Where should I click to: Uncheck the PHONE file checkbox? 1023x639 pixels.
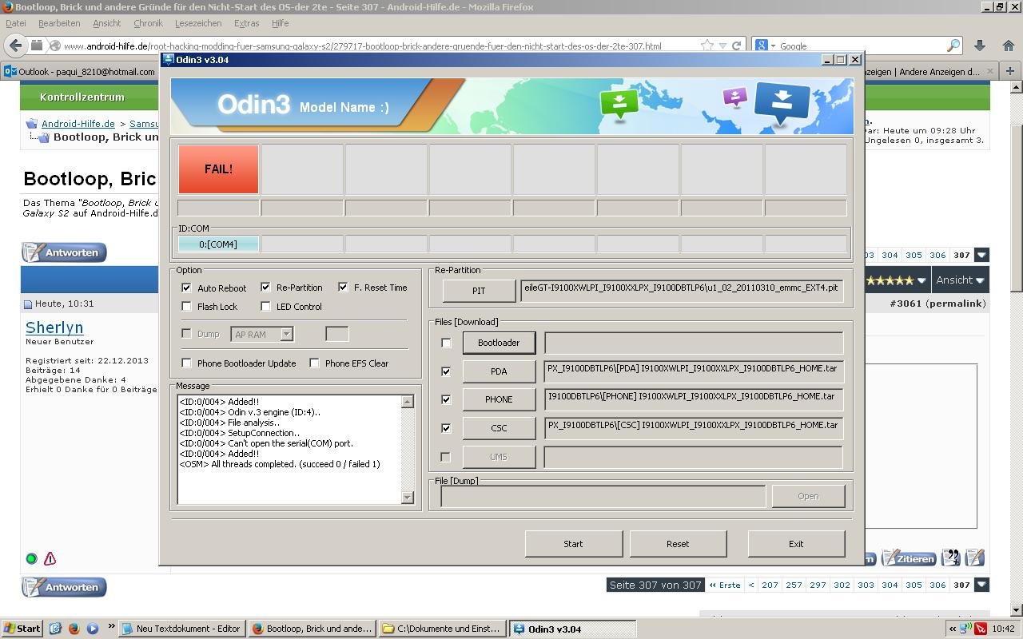click(x=446, y=399)
